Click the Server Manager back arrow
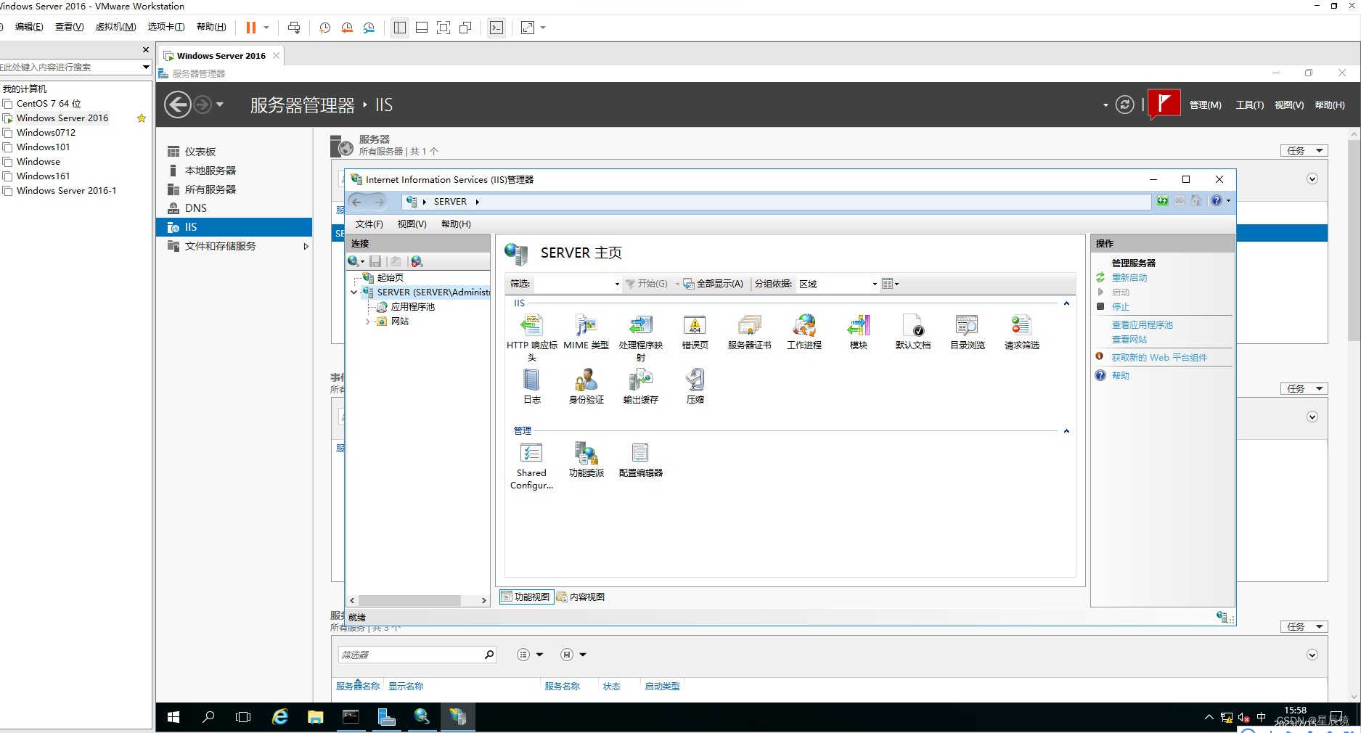The width and height of the screenshot is (1361, 733). pos(177,105)
